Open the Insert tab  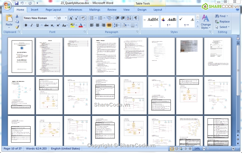(x=34, y=10)
